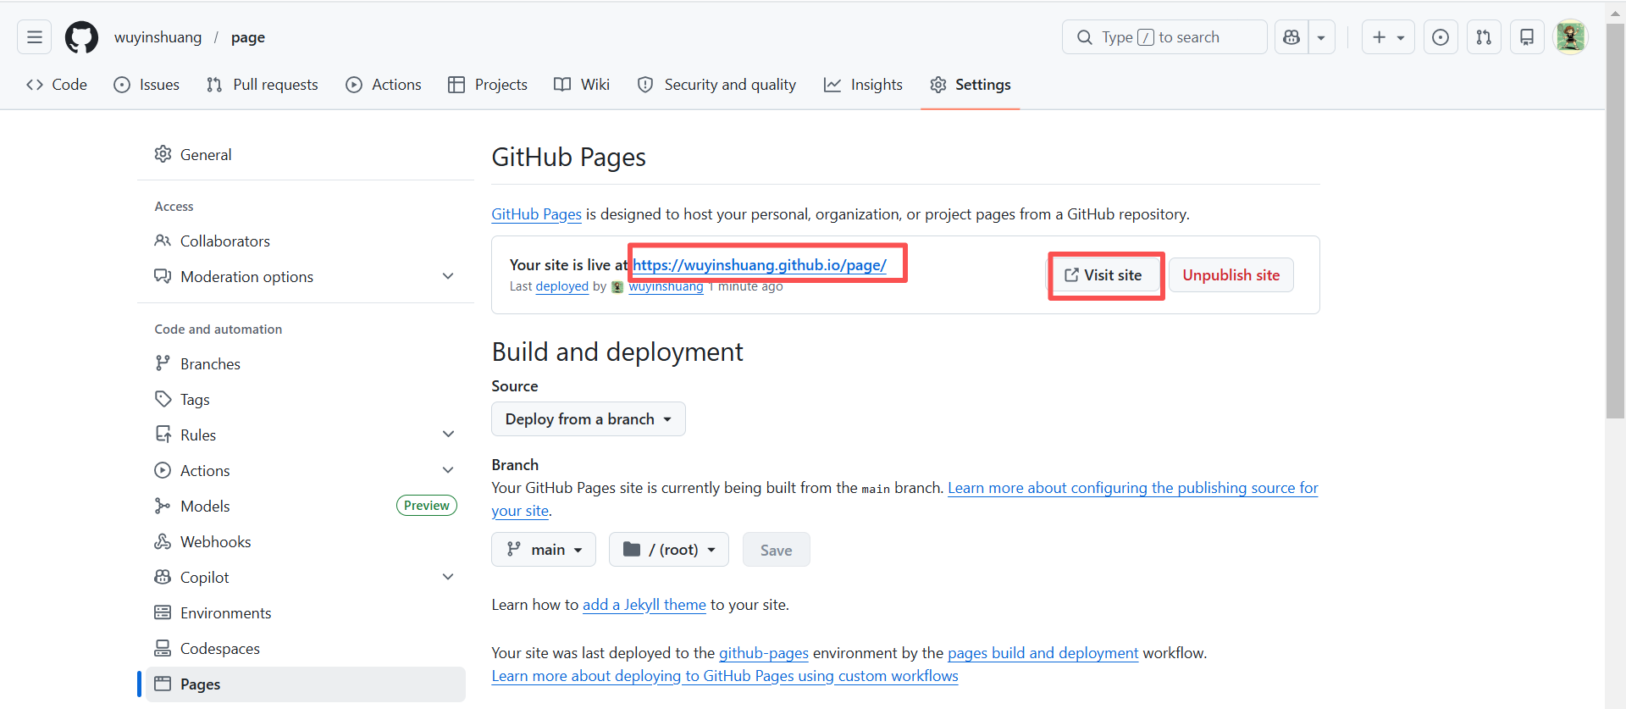
Task: Click the user avatar profile picture
Action: coord(1570,37)
